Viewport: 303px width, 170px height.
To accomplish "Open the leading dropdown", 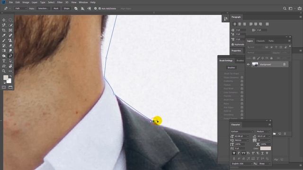I will pos(264,136).
